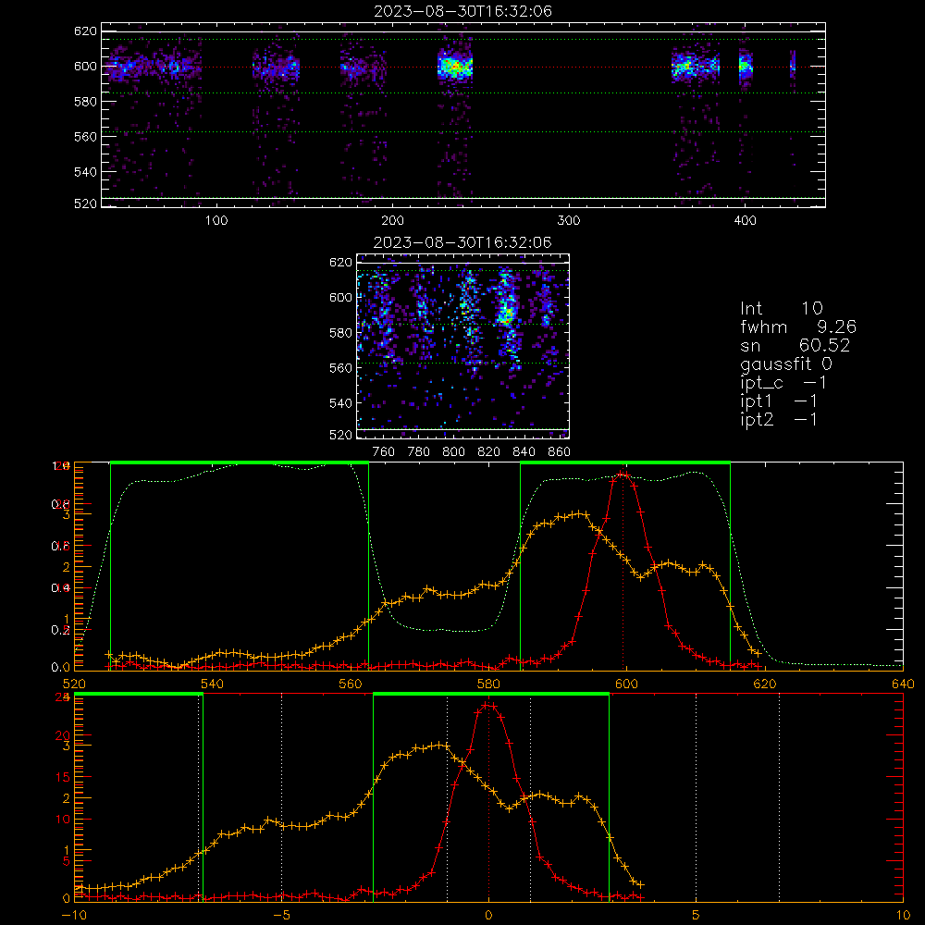This screenshot has width=925, height=925.
Task: Click the brightest emission blob in the top spectrogram
Action: pos(455,67)
